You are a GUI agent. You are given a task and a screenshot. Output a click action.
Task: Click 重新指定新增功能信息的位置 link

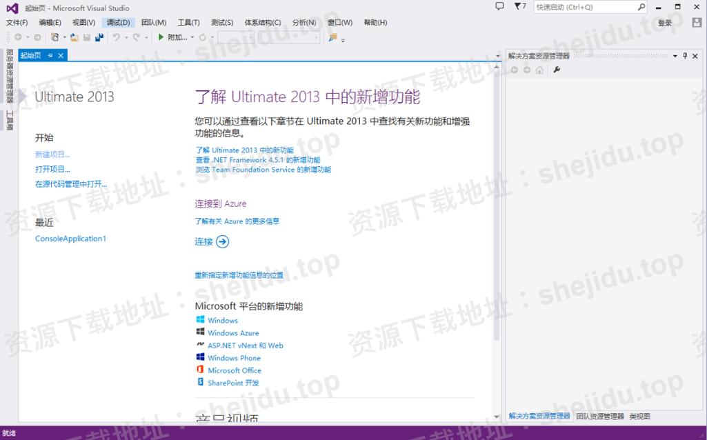pyautogui.click(x=239, y=275)
